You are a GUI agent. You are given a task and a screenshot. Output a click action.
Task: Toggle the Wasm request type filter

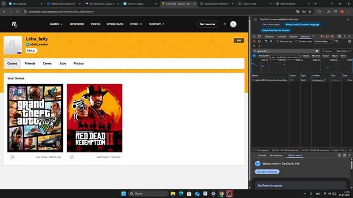335,56
